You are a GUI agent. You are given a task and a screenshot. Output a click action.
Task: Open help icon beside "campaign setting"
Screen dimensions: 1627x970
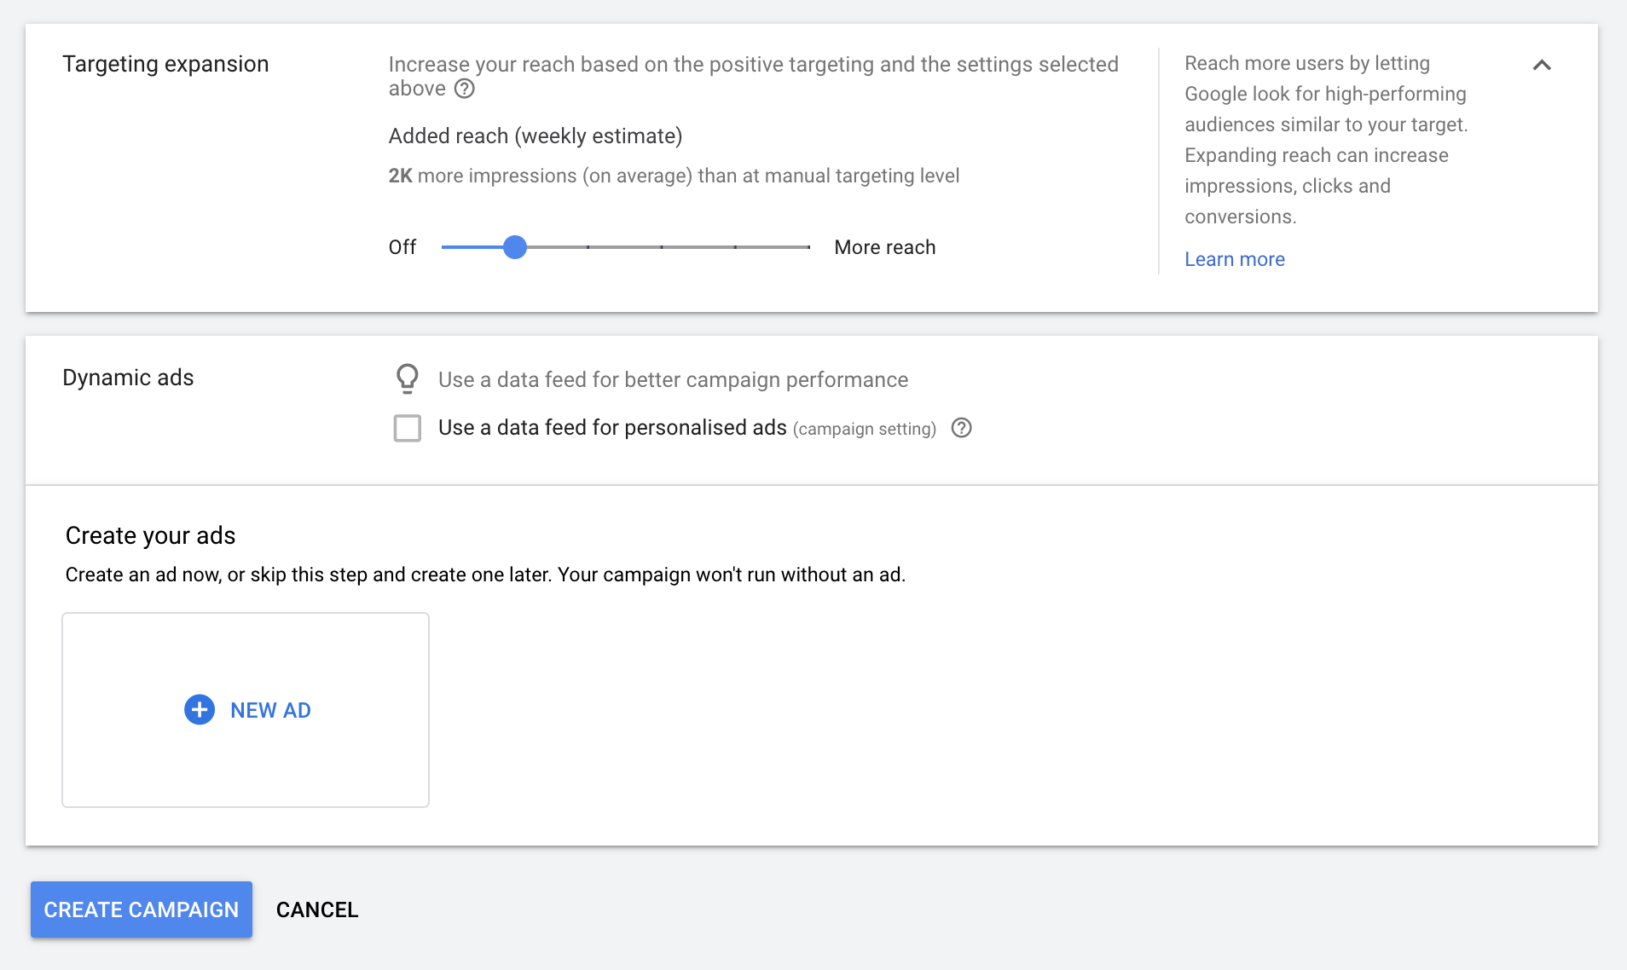[961, 428]
